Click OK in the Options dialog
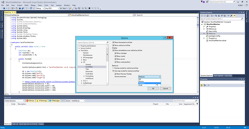249x129 pixels. pos(153,89)
